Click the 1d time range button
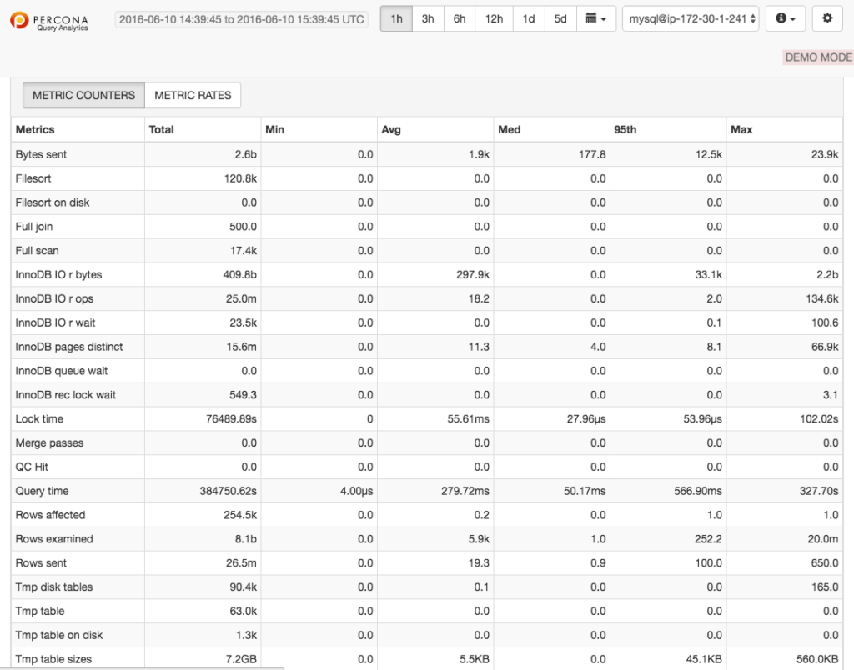Viewport: 854px width, 670px height. (x=528, y=18)
